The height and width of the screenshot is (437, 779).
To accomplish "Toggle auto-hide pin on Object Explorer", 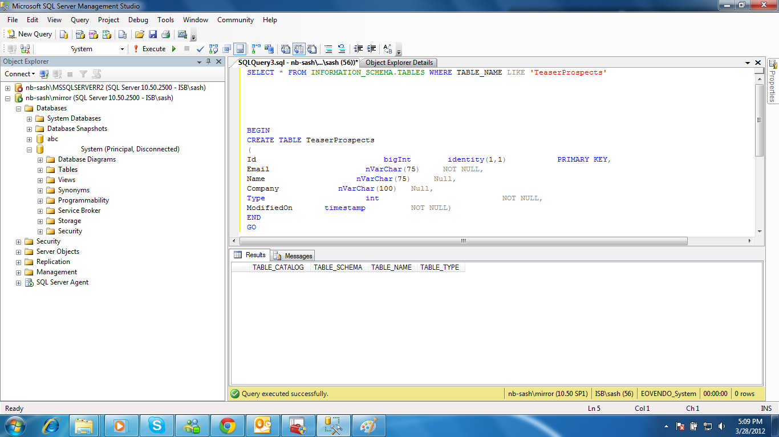I will click(x=209, y=61).
